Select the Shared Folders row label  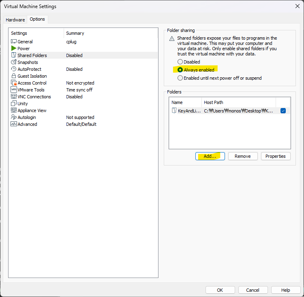[x=32, y=55]
